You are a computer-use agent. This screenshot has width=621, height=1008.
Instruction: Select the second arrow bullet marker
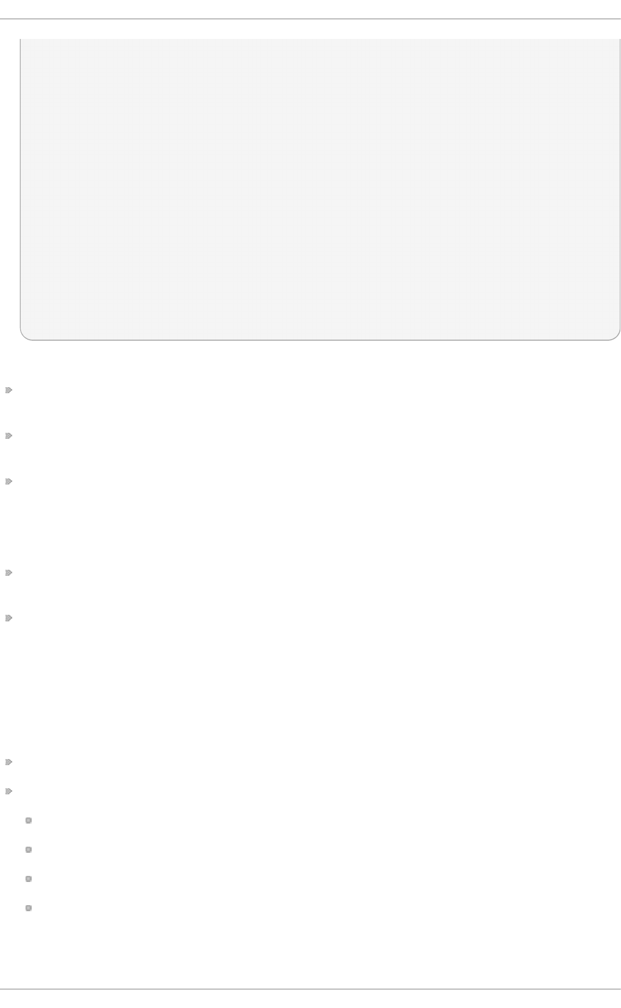pos(9,436)
